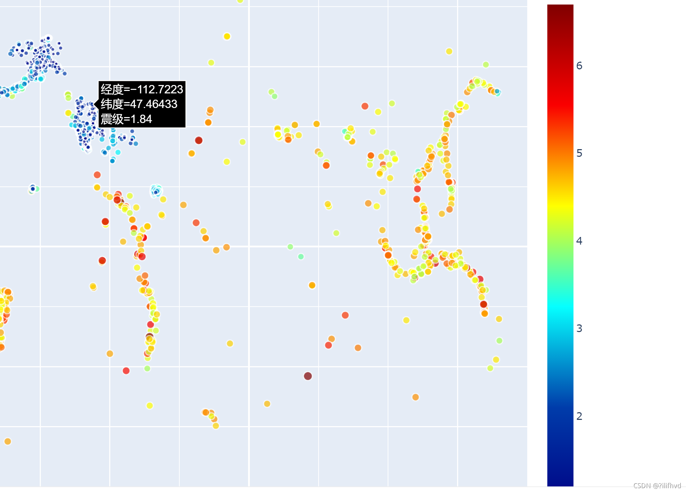Image resolution: width=686 pixels, height=492 pixels.
Task: Select the dark red magnitude-6+ point near bottom center
Action: (307, 376)
